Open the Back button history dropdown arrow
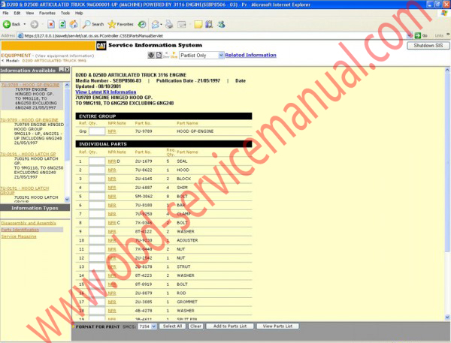451x343 pixels. [x=25, y=25]
